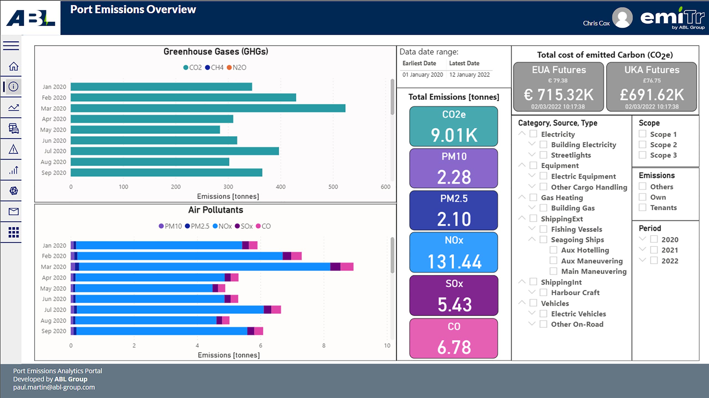Open the bar chart growth icon
The height and width of the screenshot is (398, 709).
pyautogui.click(x=13, y=170)
